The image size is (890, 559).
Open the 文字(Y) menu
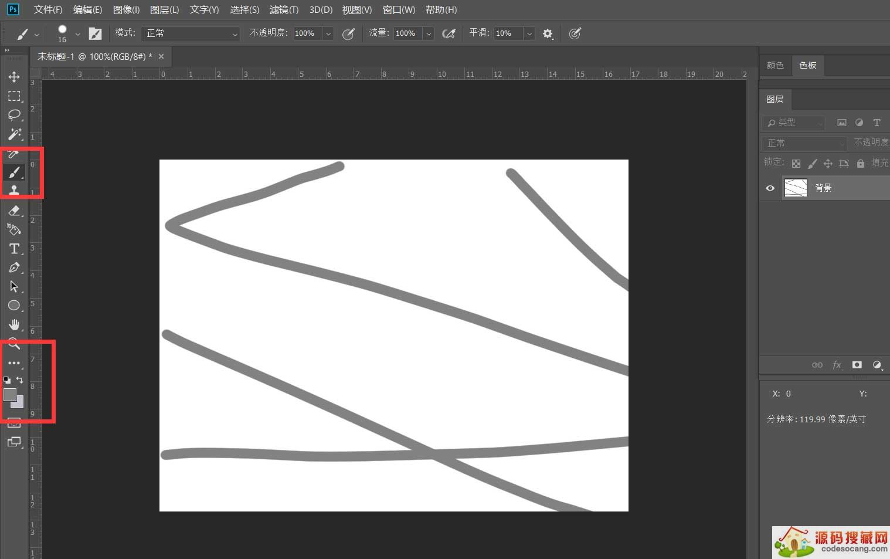click(x=204, y=10)
